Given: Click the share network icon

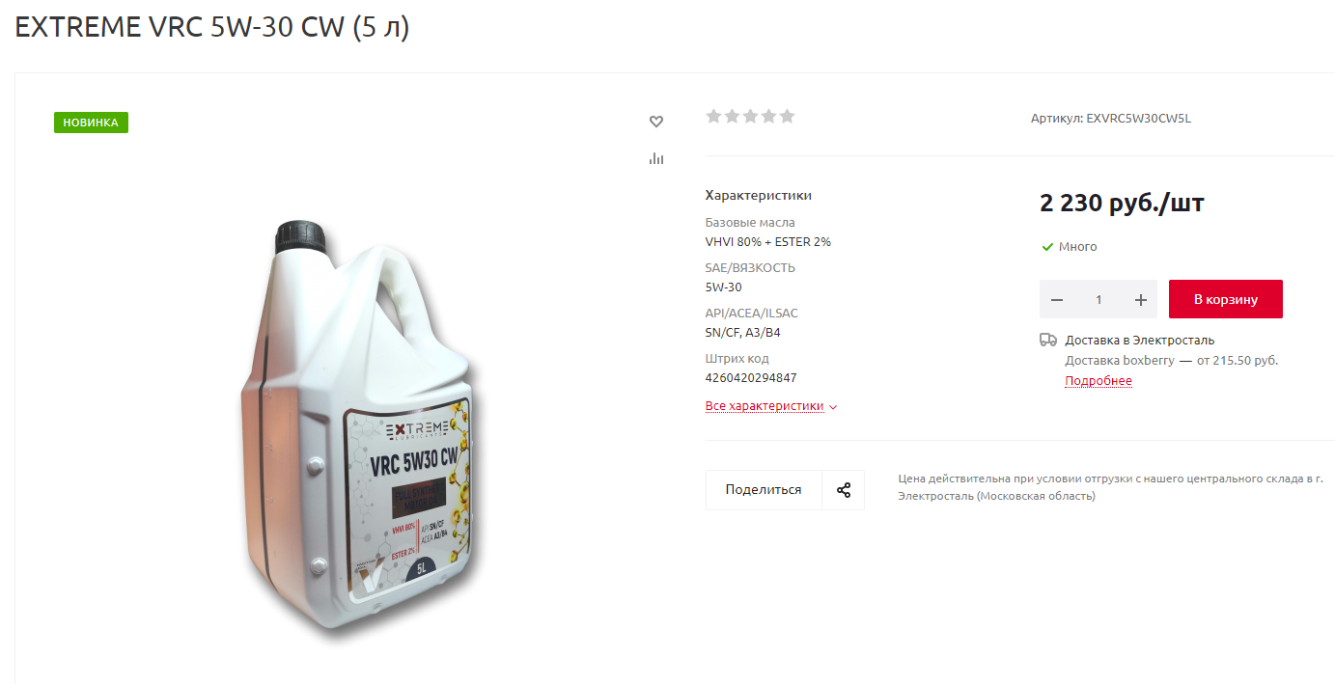Looking at the screenshot, I should point(844,490).
